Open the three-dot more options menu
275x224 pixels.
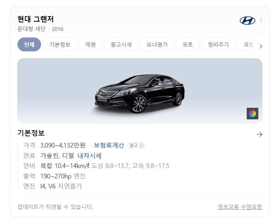pyautogui.click(x=261, y=20)
